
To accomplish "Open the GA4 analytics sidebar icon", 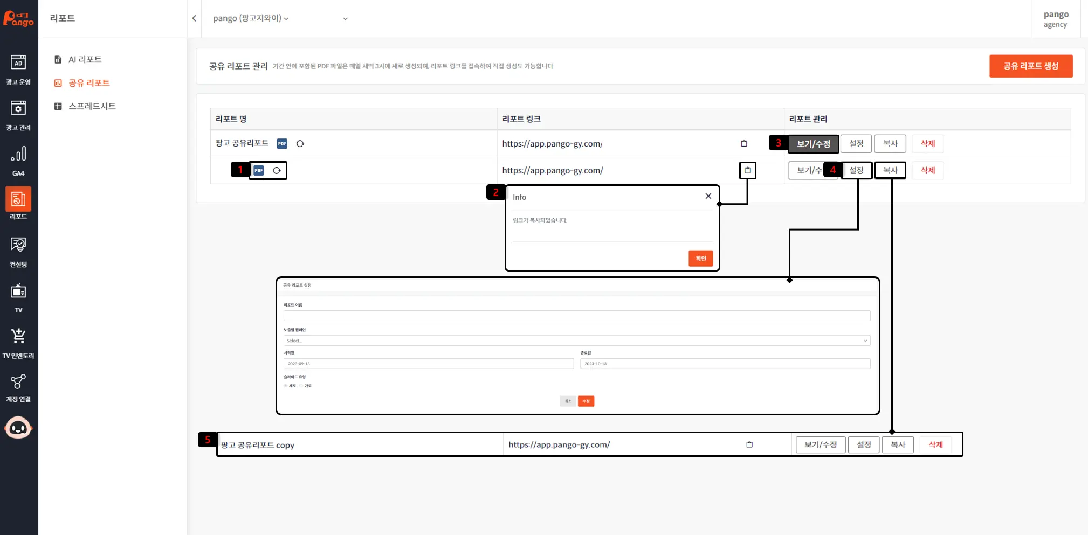I will [x=18, y=160].
